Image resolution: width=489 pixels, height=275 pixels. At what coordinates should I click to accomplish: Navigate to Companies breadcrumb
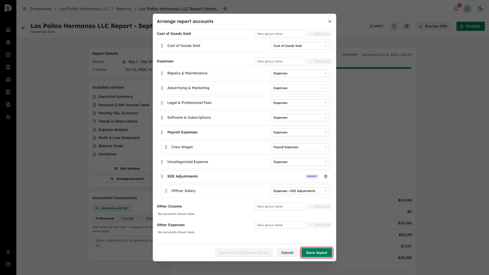[x=41, y=9]
